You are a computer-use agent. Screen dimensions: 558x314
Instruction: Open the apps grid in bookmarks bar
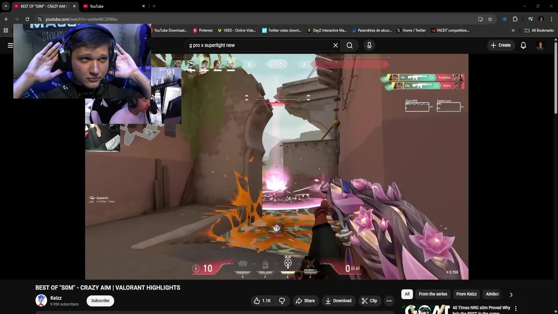[x=6, y=31]
